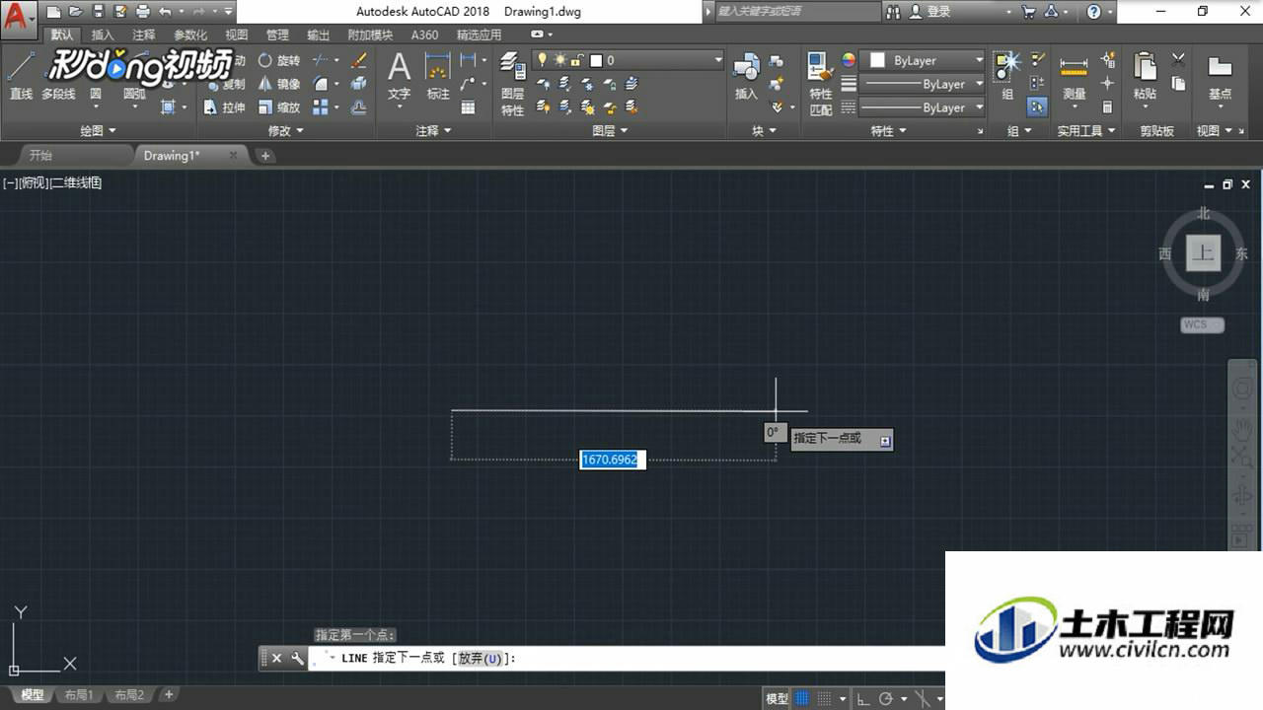Expand the 绘图 (Draw) panel
Viewport: 1263px width, 710px height.
tap(98, 130)
